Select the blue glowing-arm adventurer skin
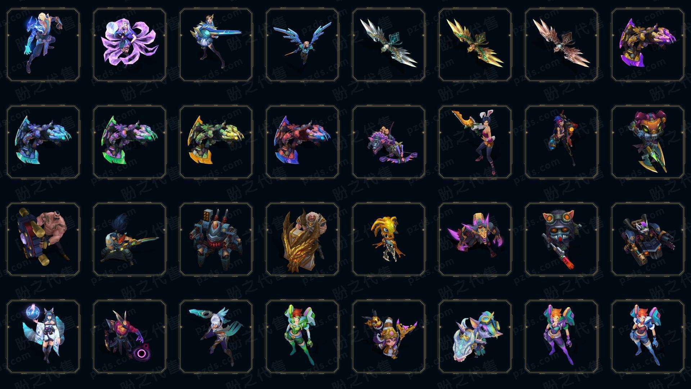This screenshot has width=691, height=389. [x=43, y=45]
